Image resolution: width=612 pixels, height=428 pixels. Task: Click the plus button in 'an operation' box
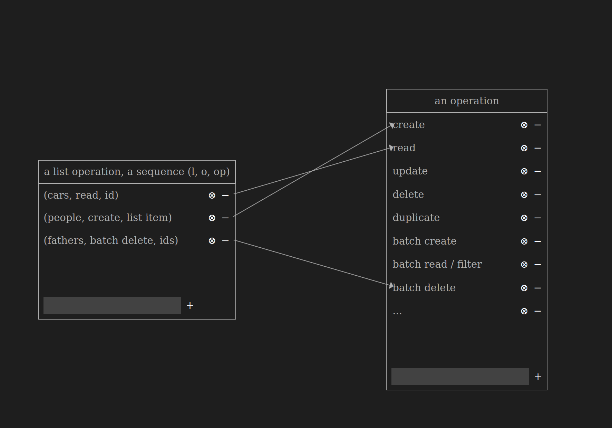point(538,377)
